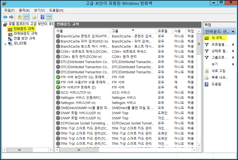Click the rule list vertical scrollbar thumb
Screen dimensions: 238x160
coord(199,44)
